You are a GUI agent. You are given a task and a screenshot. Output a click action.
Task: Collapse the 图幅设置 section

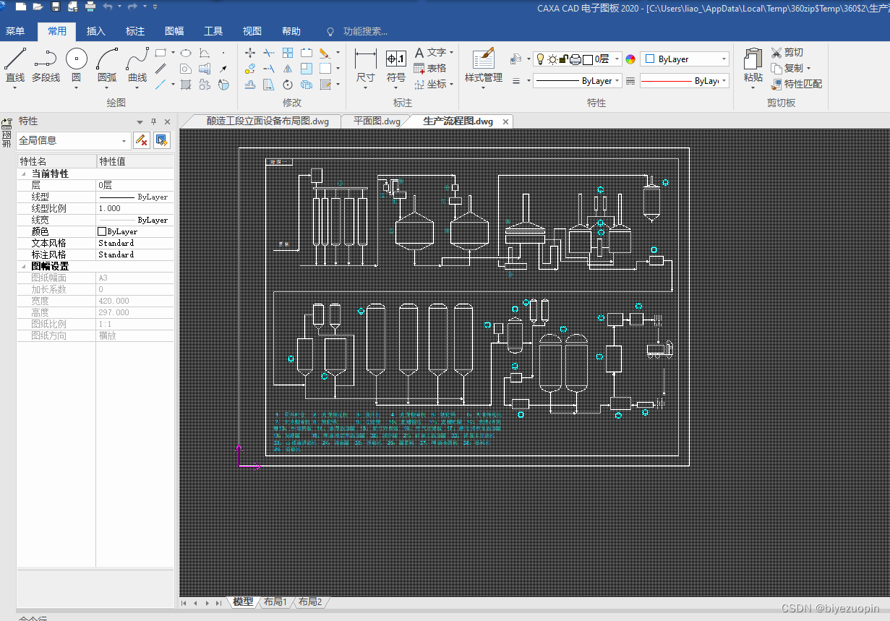(23, 267)
